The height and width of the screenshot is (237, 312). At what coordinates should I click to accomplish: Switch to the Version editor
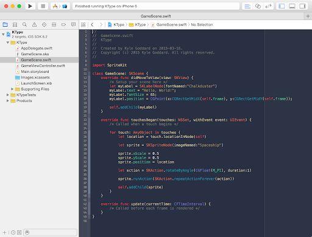268,6
